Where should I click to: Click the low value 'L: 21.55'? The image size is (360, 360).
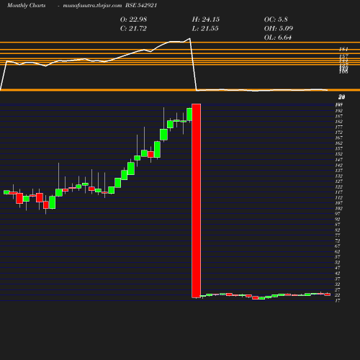coord(205,28)
